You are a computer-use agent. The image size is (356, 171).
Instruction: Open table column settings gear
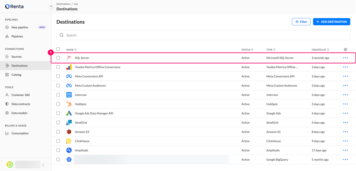click(x=345, y=49)
